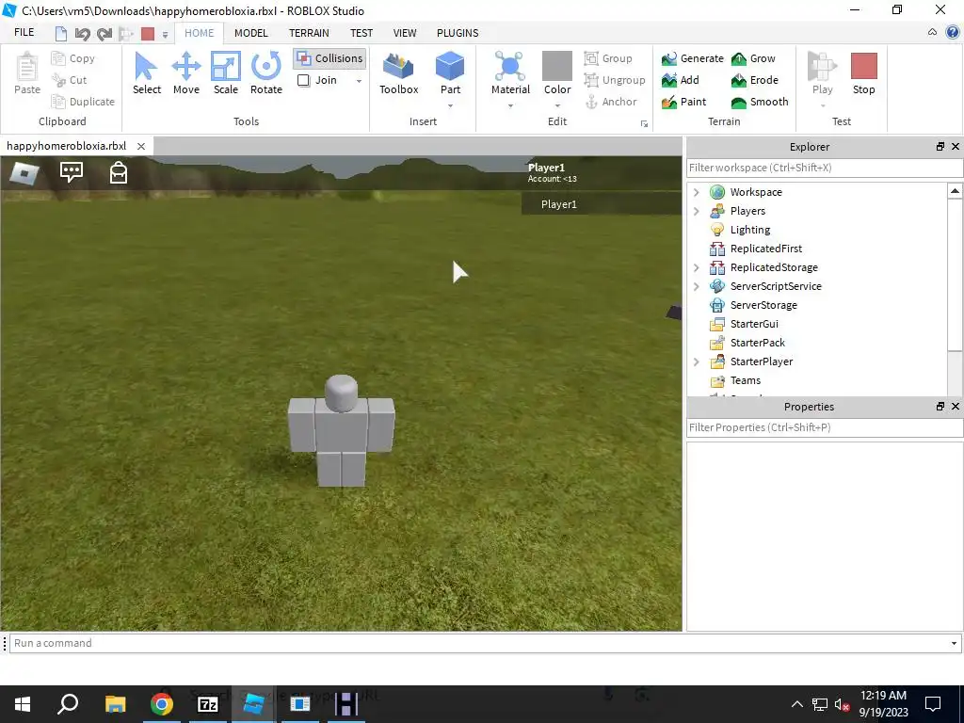Switch to the HOME tab

tap(200, 33)
